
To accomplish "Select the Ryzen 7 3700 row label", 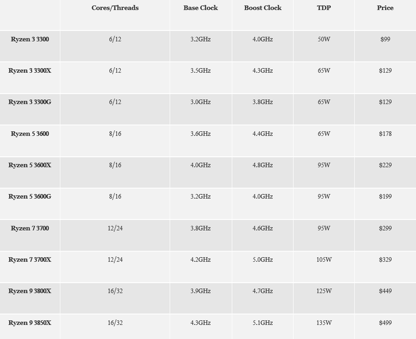I will pyautogui.click(x=30, y=228).
